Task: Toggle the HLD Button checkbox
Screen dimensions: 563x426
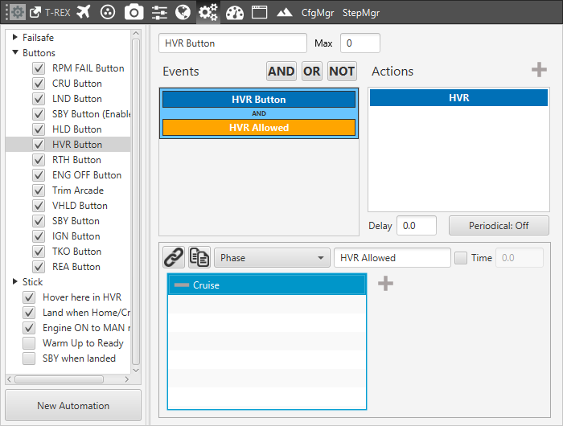Action: point(39,129)
